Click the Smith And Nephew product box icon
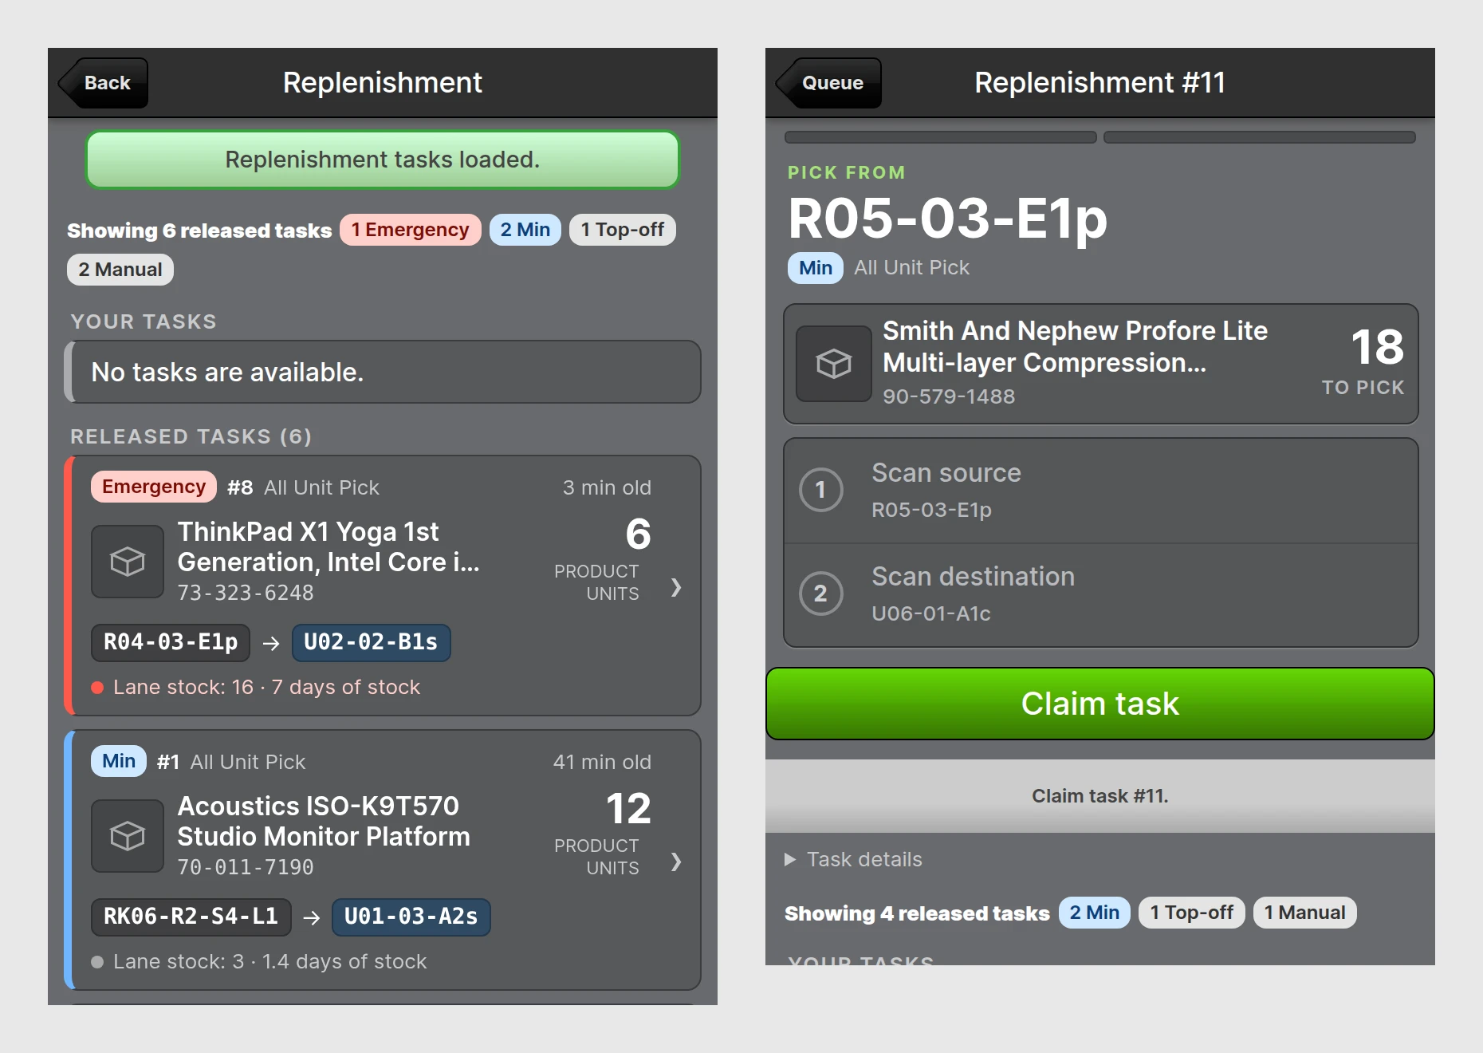The width and height of the screenshot is (1483, 1053). pyautogui.click(x=834, y=364)
